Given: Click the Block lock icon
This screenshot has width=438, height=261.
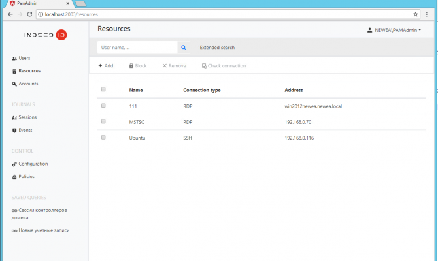Looking at the screenshot, I should click(131, 65).
